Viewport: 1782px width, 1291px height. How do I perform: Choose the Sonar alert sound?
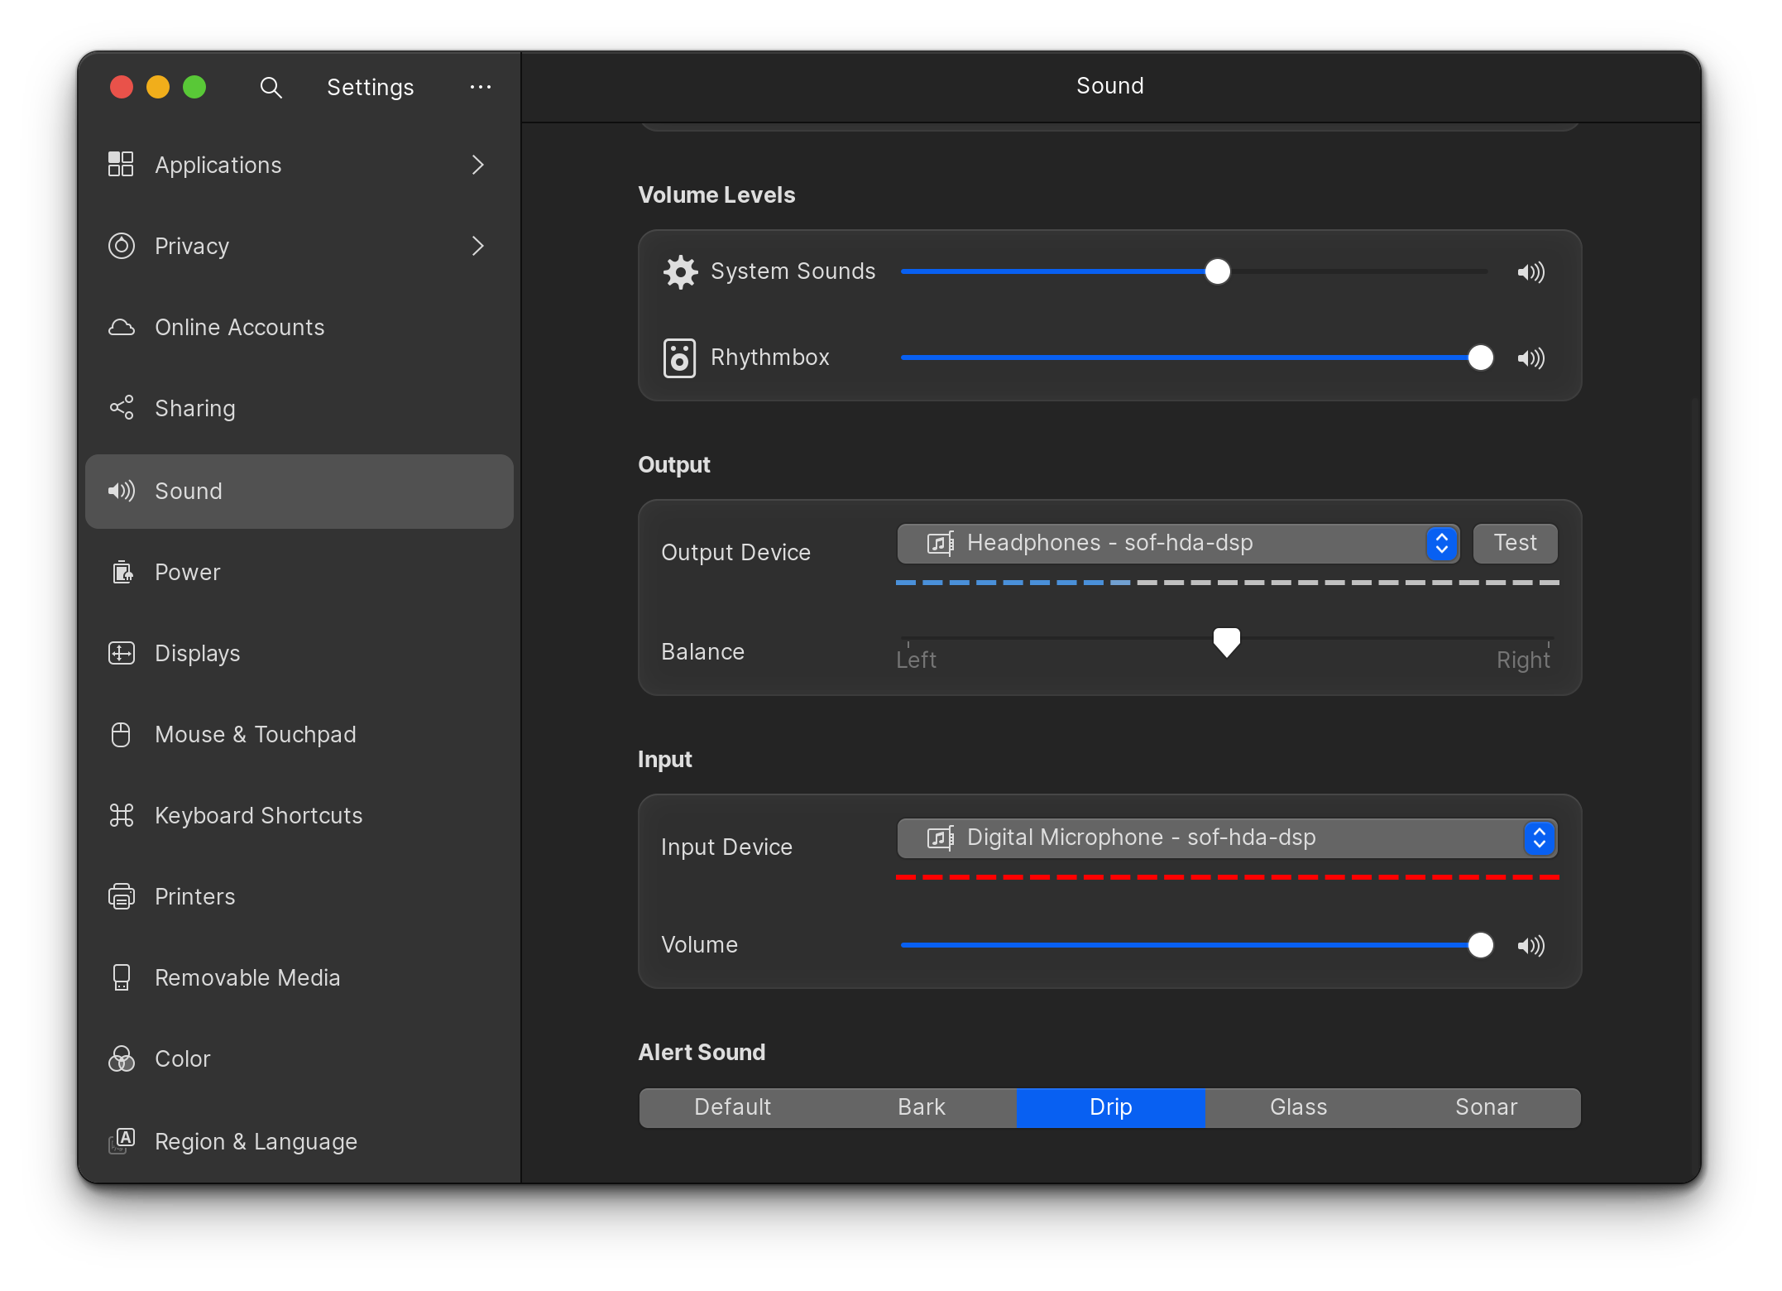tap(1486, 1107)
